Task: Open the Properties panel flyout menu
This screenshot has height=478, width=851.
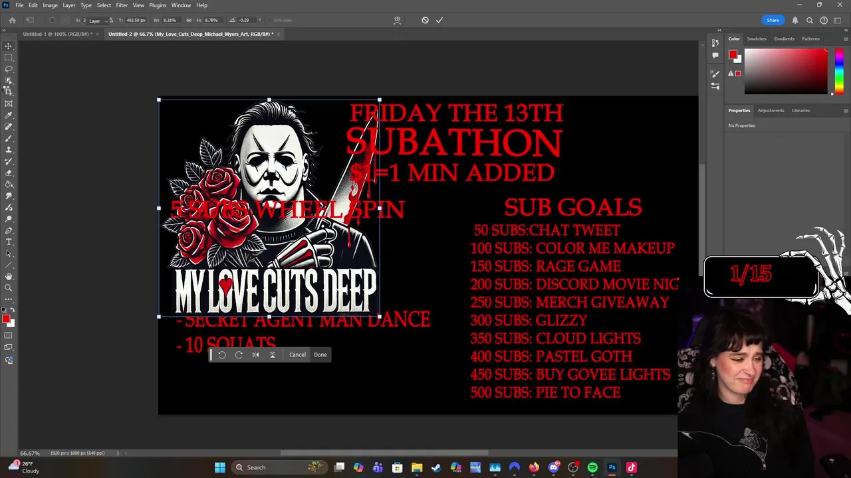Action: click(x=846, y=111)
